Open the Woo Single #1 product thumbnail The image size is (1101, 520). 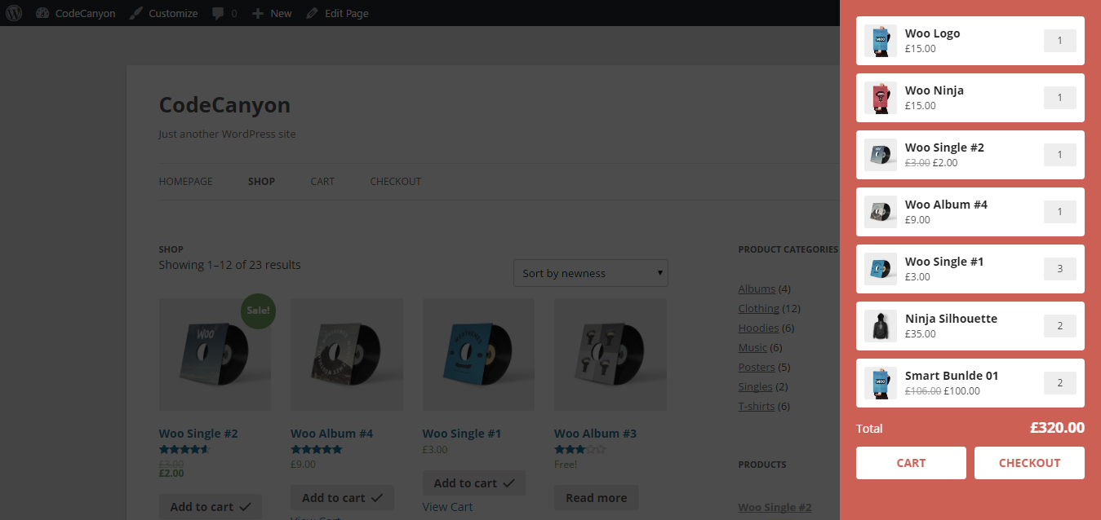478,355
